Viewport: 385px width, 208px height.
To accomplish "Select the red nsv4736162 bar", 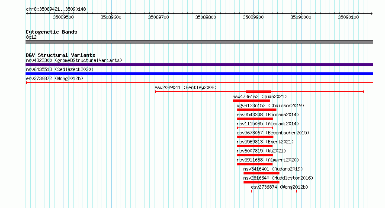I will click(251, 101).
